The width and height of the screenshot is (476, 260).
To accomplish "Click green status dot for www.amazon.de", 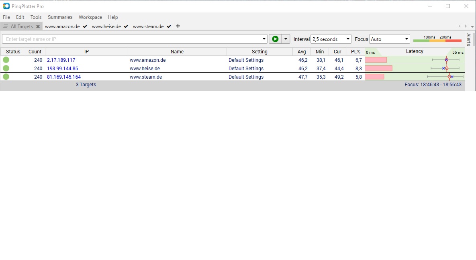I will [6, 60].
